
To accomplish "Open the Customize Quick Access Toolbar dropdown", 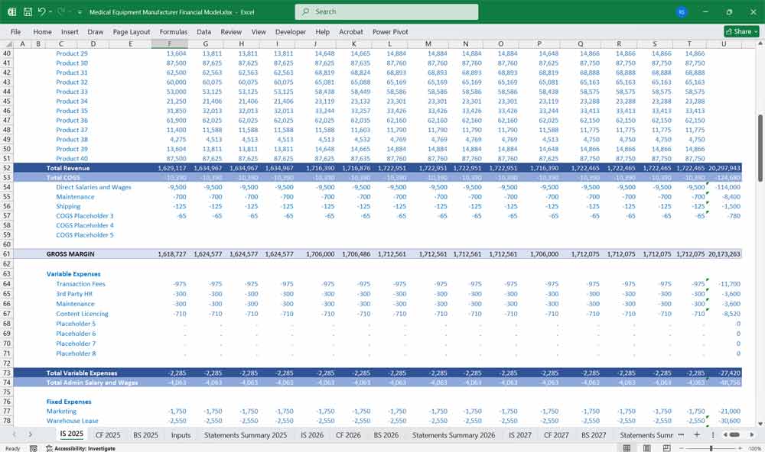I will (x=79, y=11).
